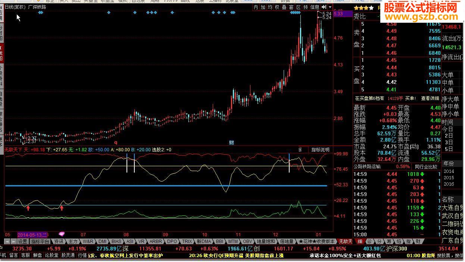Click the 内 chart toolbar button
Screen dimensions: 465x262
click(x=256, y=7)
